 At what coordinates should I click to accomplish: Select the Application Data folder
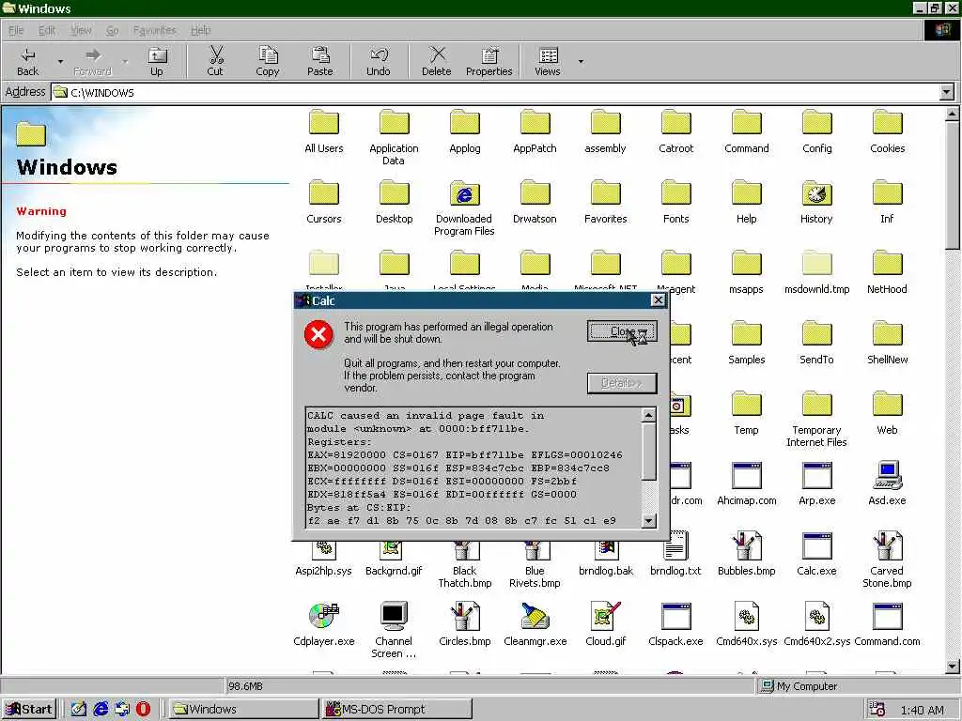(394, 137)
